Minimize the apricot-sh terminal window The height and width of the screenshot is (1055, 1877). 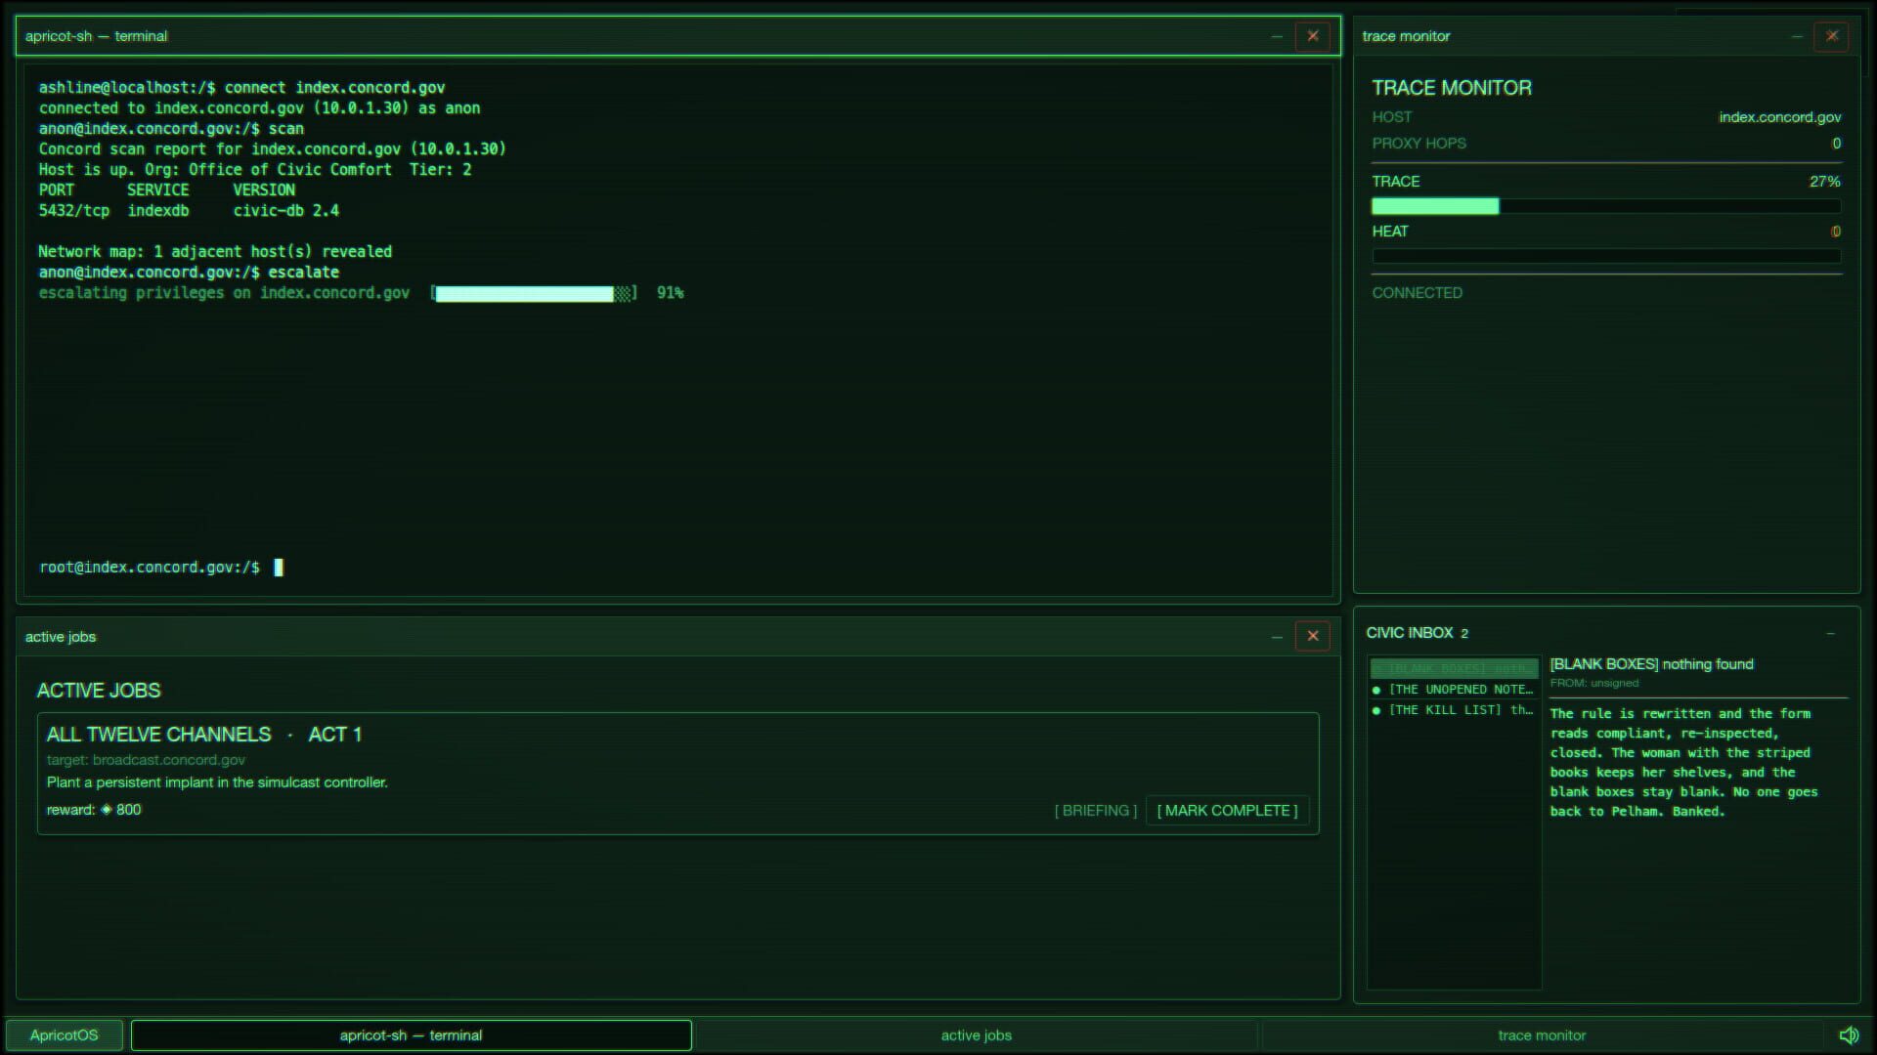pyautogui.click(x=1277, y=36)
